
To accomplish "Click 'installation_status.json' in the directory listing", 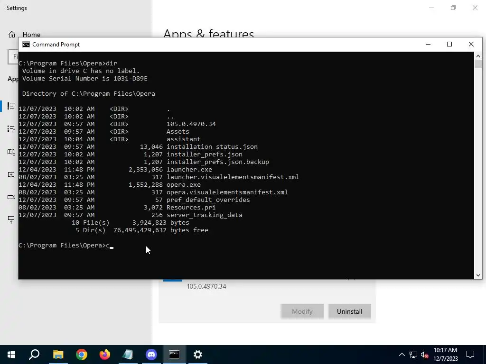I will tap(212, 147).
